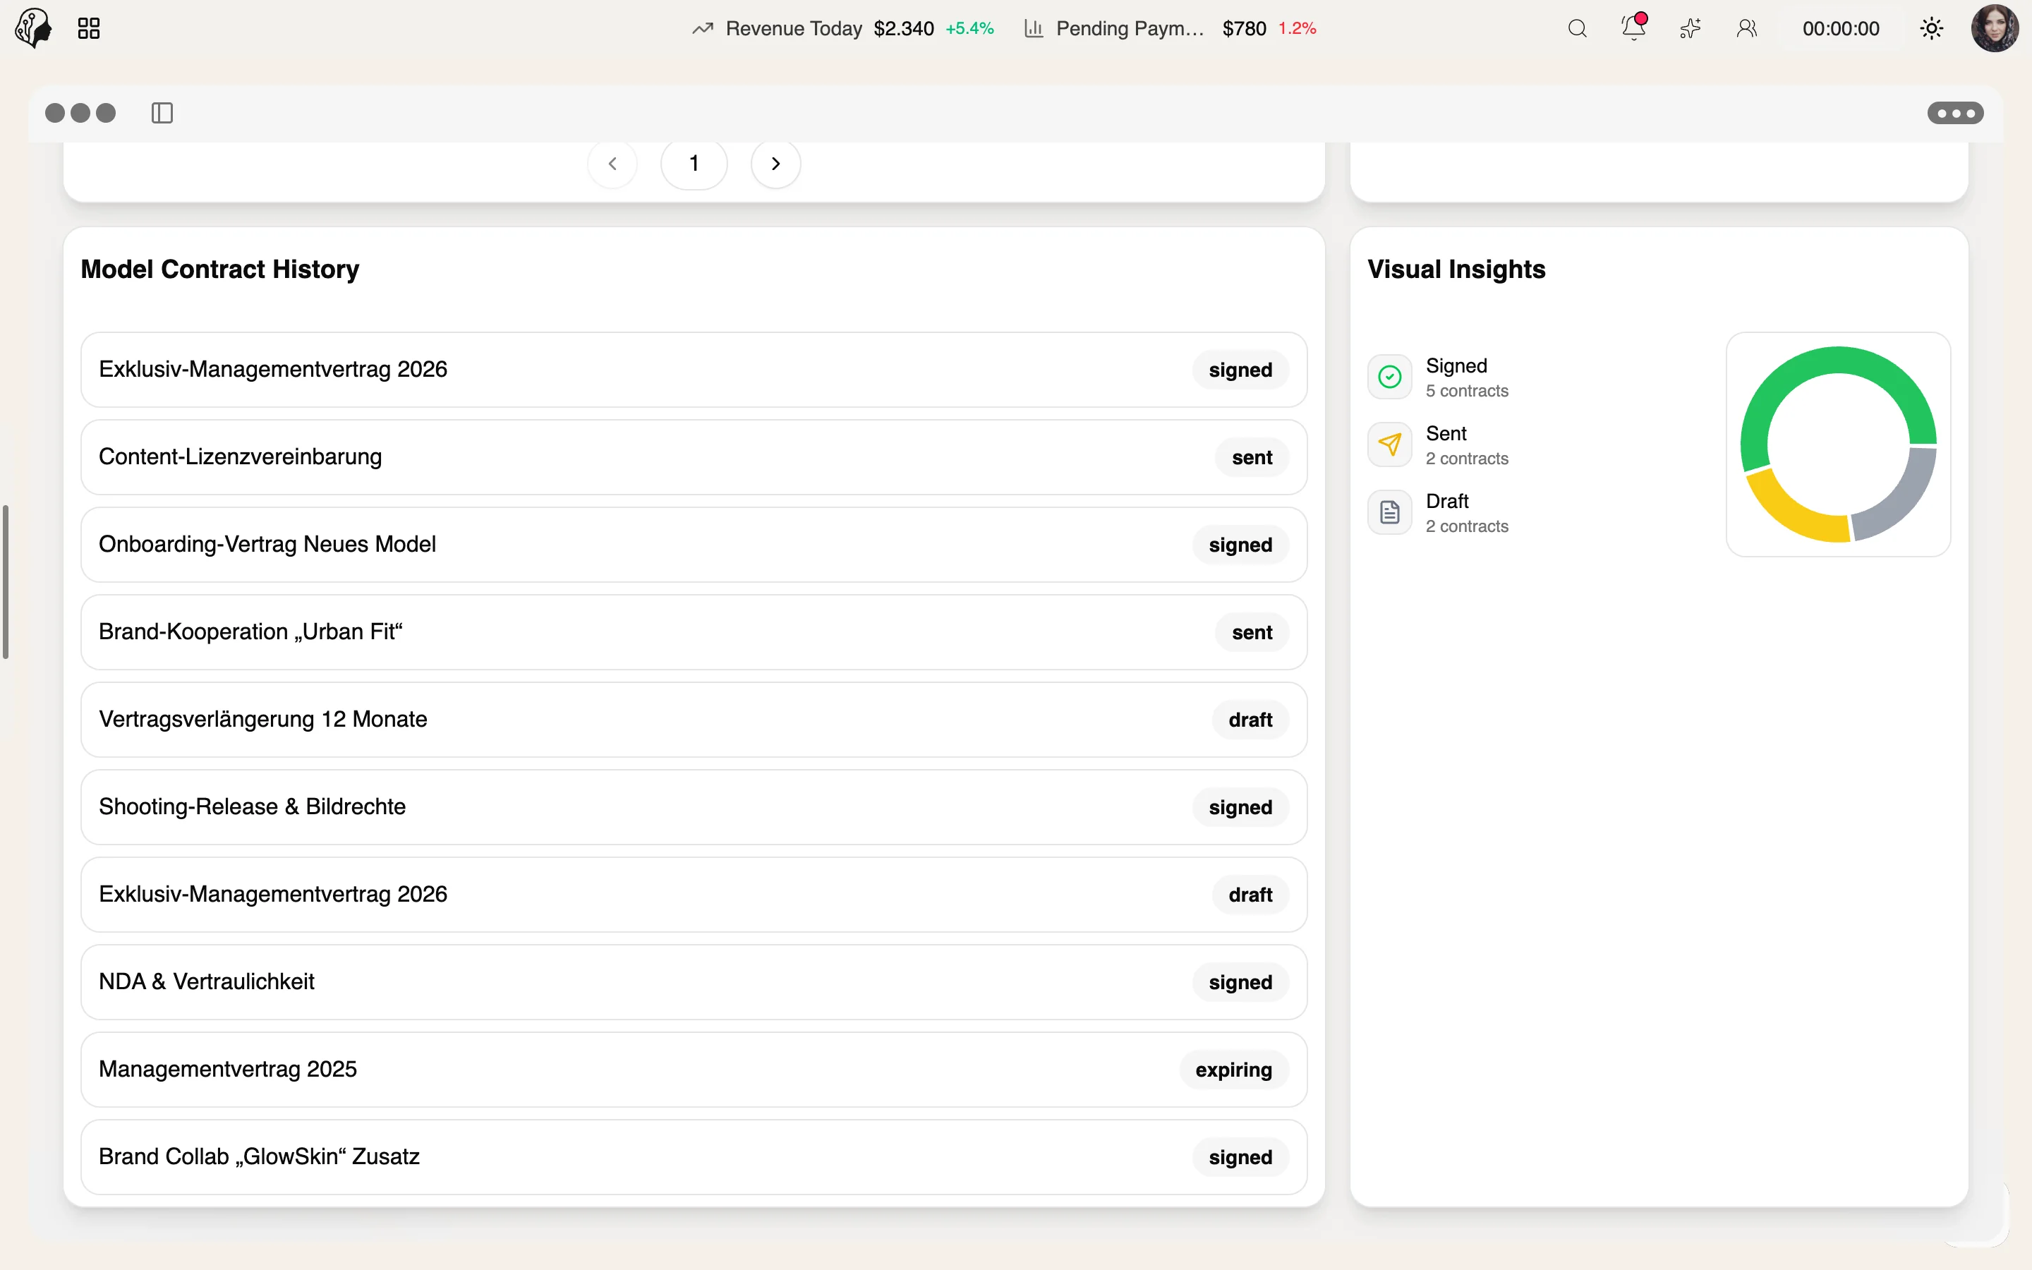The width and height of the screenshot is (2032, 1270).
Task: Open Shooting-Release & Bildrechte row
Action: [694, 807]
